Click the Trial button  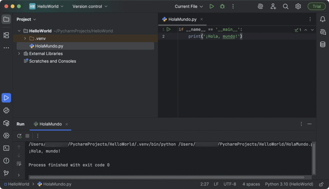(316, 6)
